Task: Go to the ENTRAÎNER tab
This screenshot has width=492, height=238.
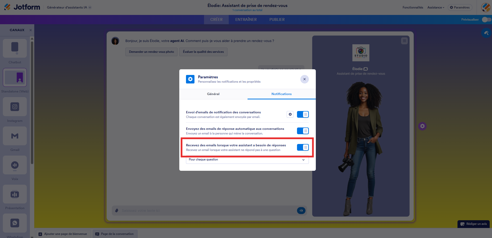Action: 246,20
